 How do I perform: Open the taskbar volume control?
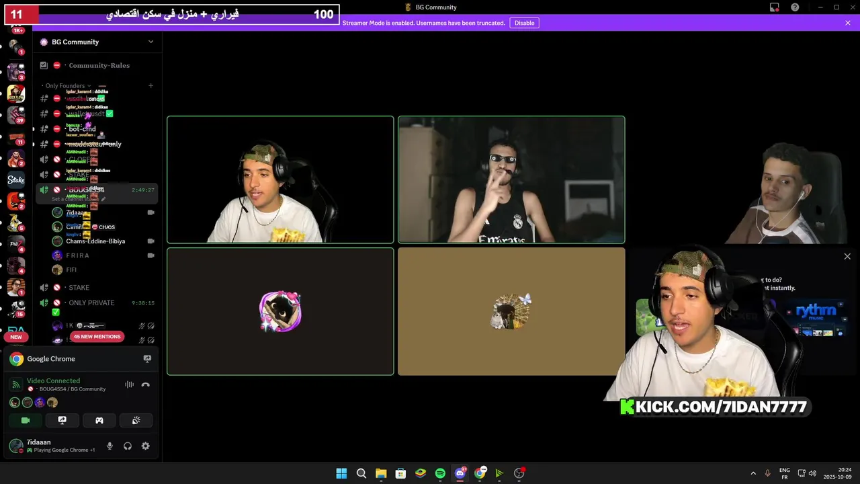click(812, 473)
